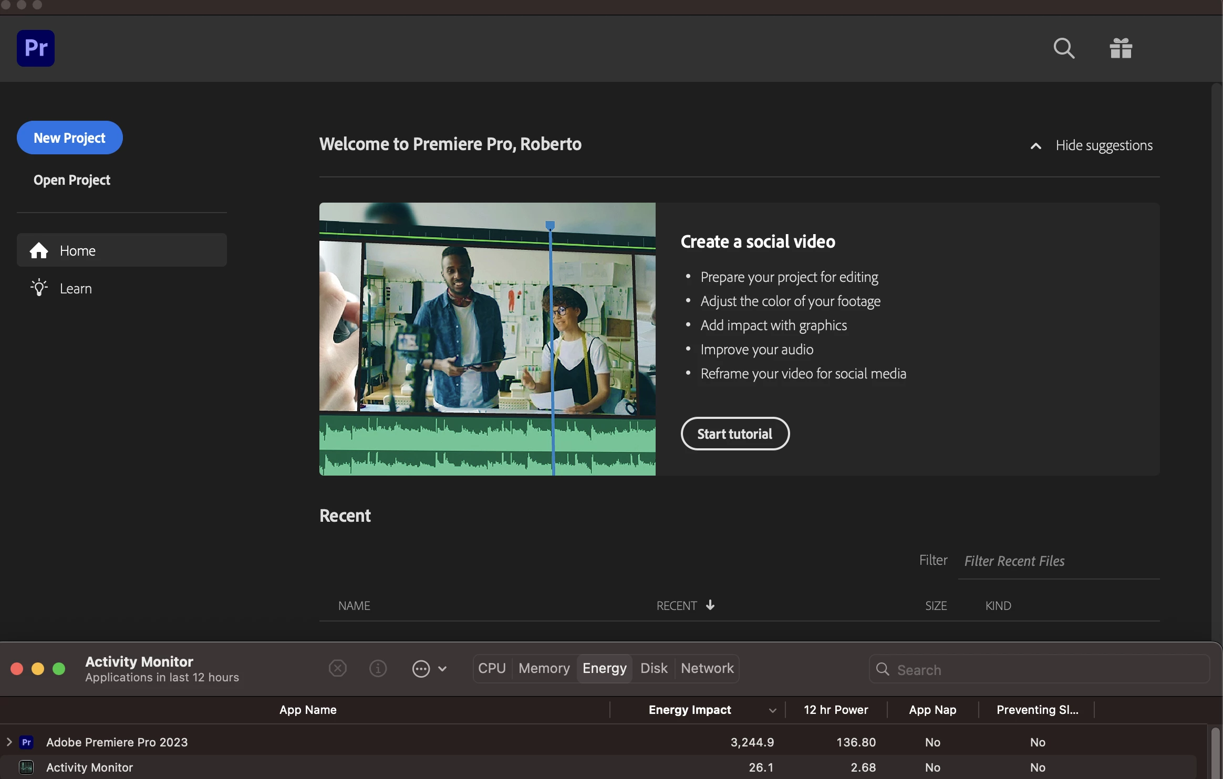The width and height of the screenshot is (1223, 779).
Task: Click the Home house icon in sidebar
Action: coord(39,250)
